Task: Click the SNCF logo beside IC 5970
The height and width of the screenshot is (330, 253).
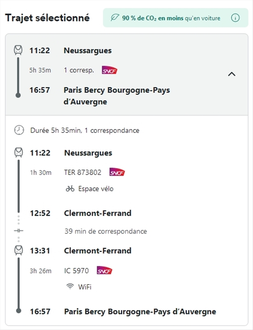Action: click(104, 271)
